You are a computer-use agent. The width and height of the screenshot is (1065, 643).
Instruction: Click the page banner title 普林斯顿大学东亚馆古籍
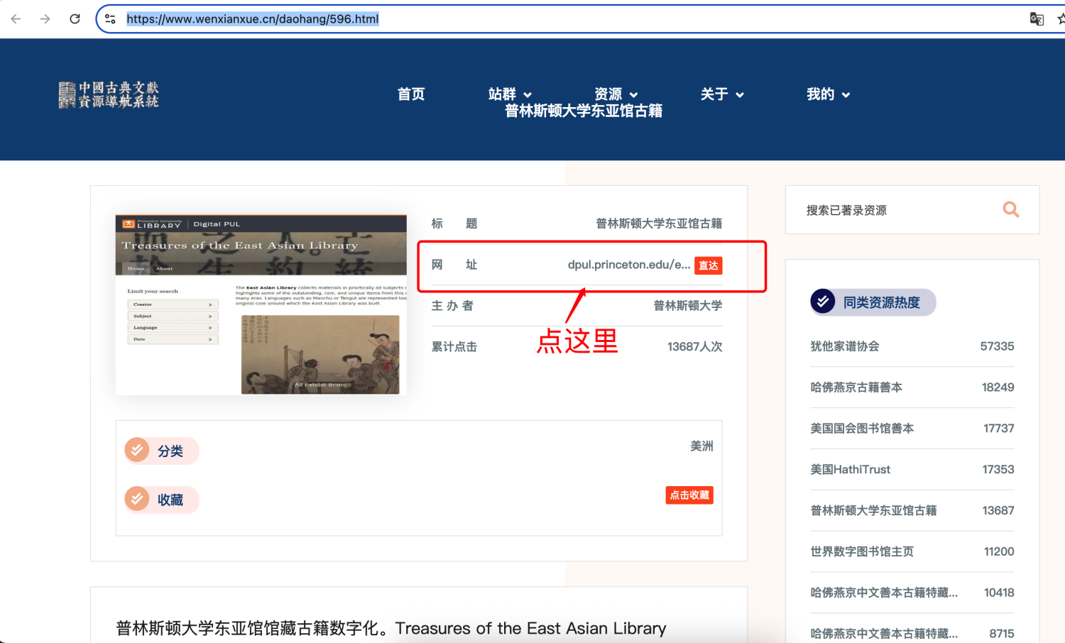pos(584,111)
